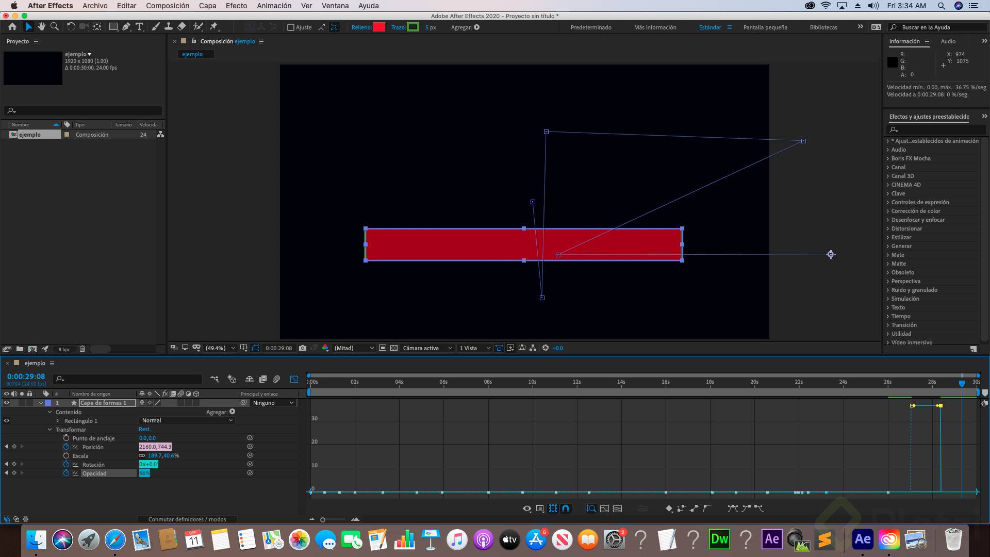Select the Zoom tool in toolbar

[x=54, y=27]
